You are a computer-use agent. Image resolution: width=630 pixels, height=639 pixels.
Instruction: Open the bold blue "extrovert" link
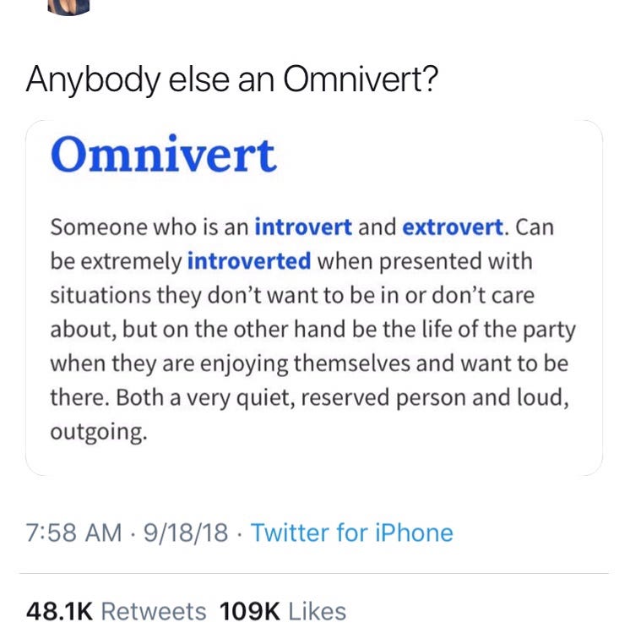point(453,227)
